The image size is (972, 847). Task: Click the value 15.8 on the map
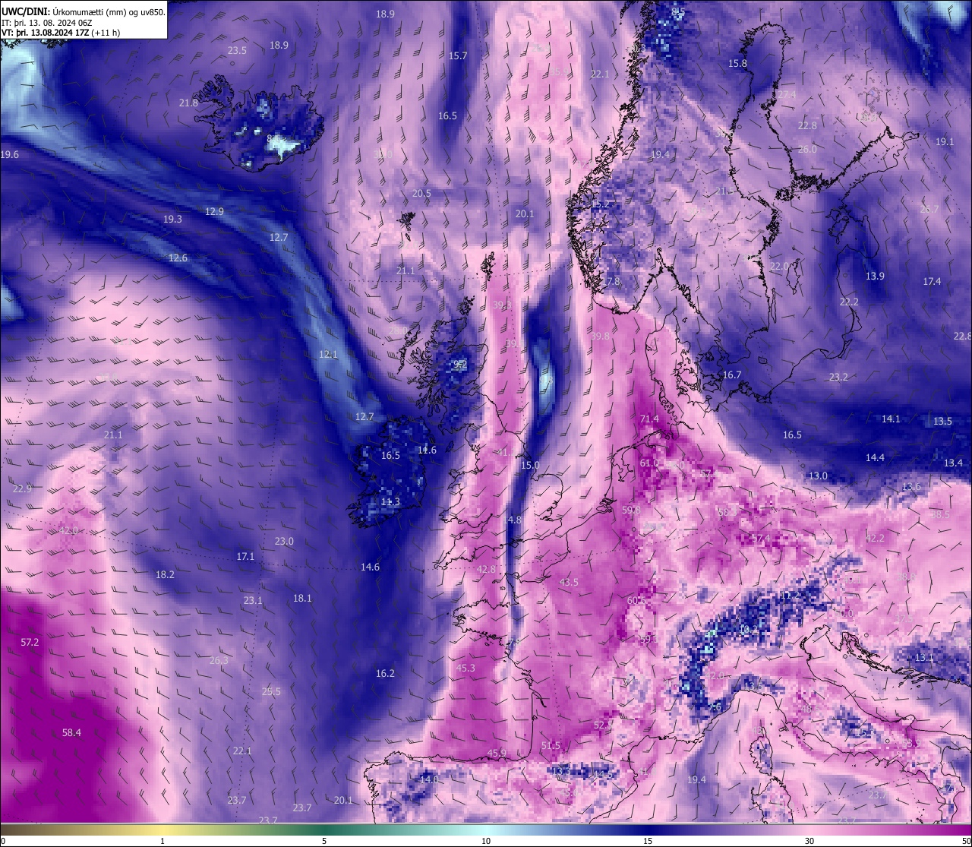737,63
